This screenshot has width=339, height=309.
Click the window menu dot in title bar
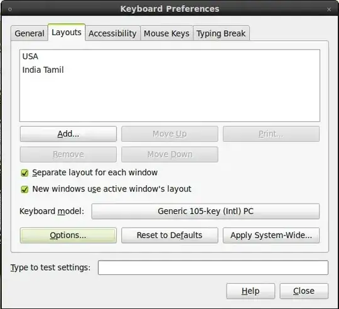point(10,9)
